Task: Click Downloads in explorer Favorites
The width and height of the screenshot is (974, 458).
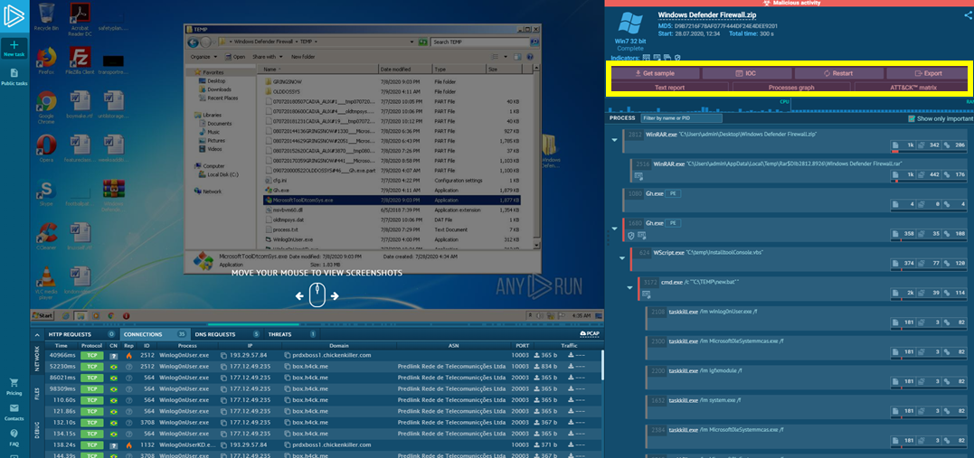Action: (x=219, y=89)
